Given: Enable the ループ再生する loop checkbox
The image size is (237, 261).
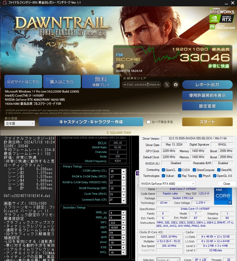Looking at the screenshot, I should 148,122.
